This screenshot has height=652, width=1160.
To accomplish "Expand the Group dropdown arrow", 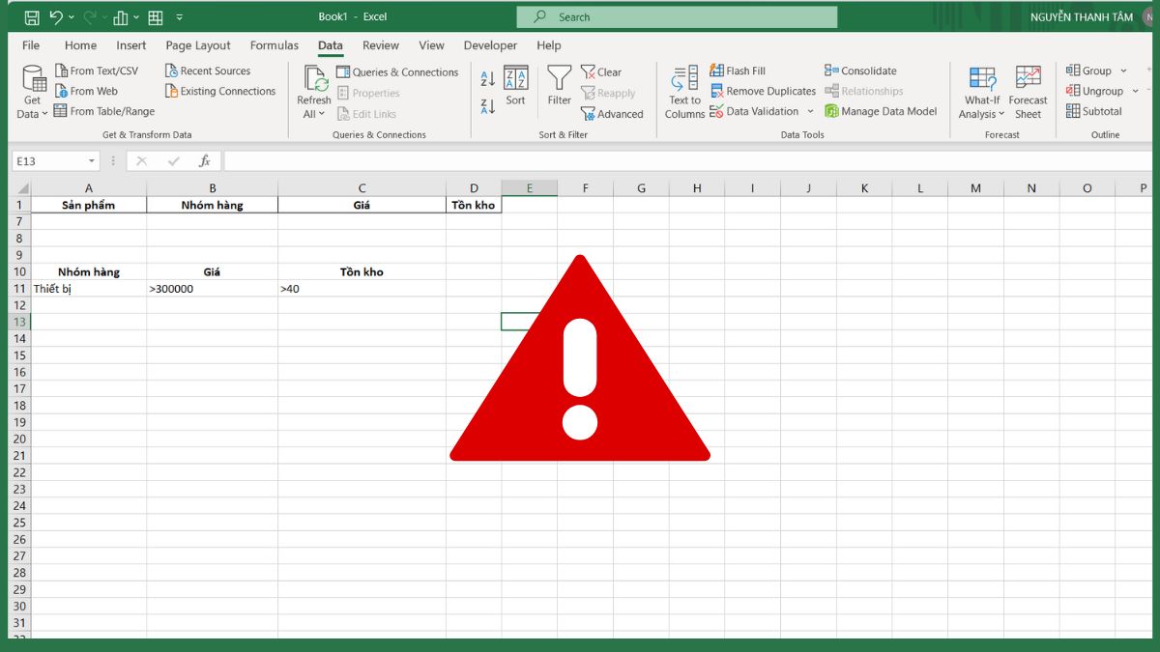I will [x=1123, y=71].
